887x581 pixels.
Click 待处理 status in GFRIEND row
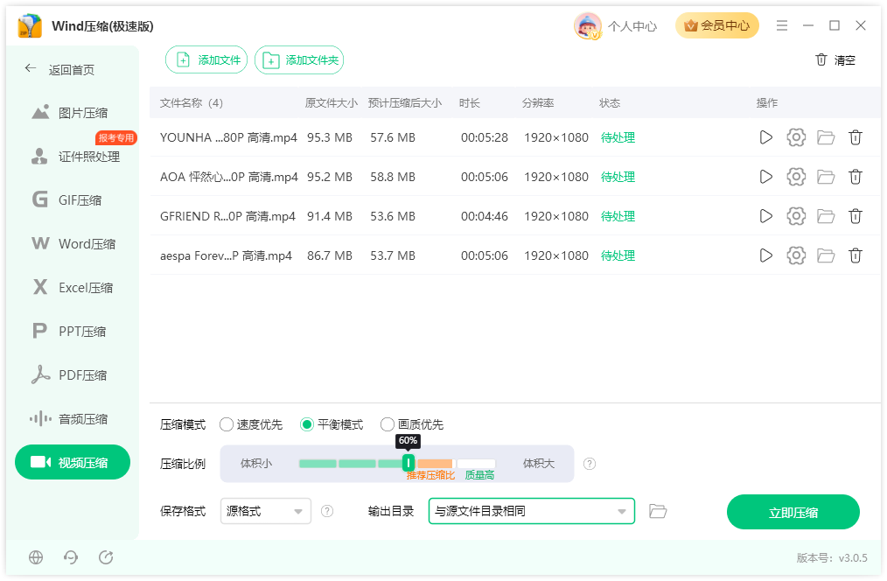tap(618, 216)
